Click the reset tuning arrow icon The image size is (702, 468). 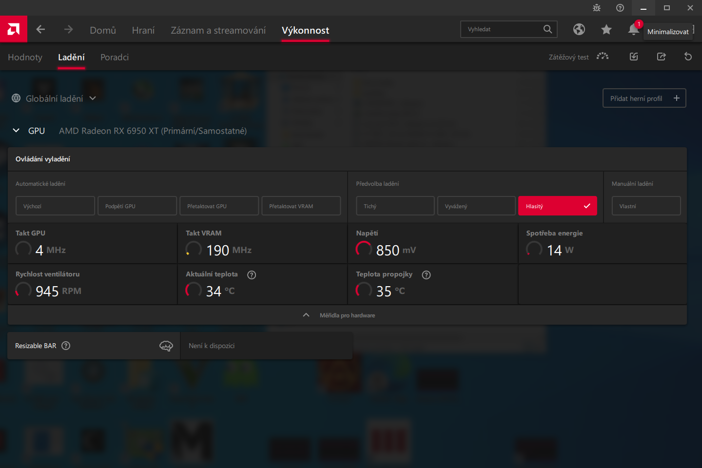tap(688, 57)
